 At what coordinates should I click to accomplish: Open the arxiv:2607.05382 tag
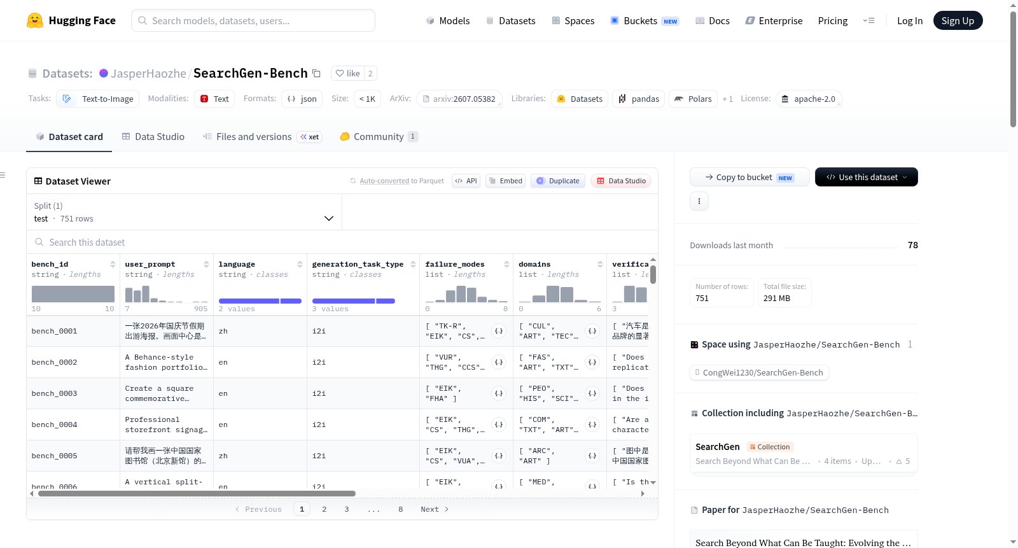459,99
